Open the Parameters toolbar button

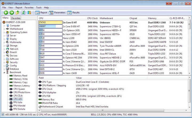pos(57,13)
